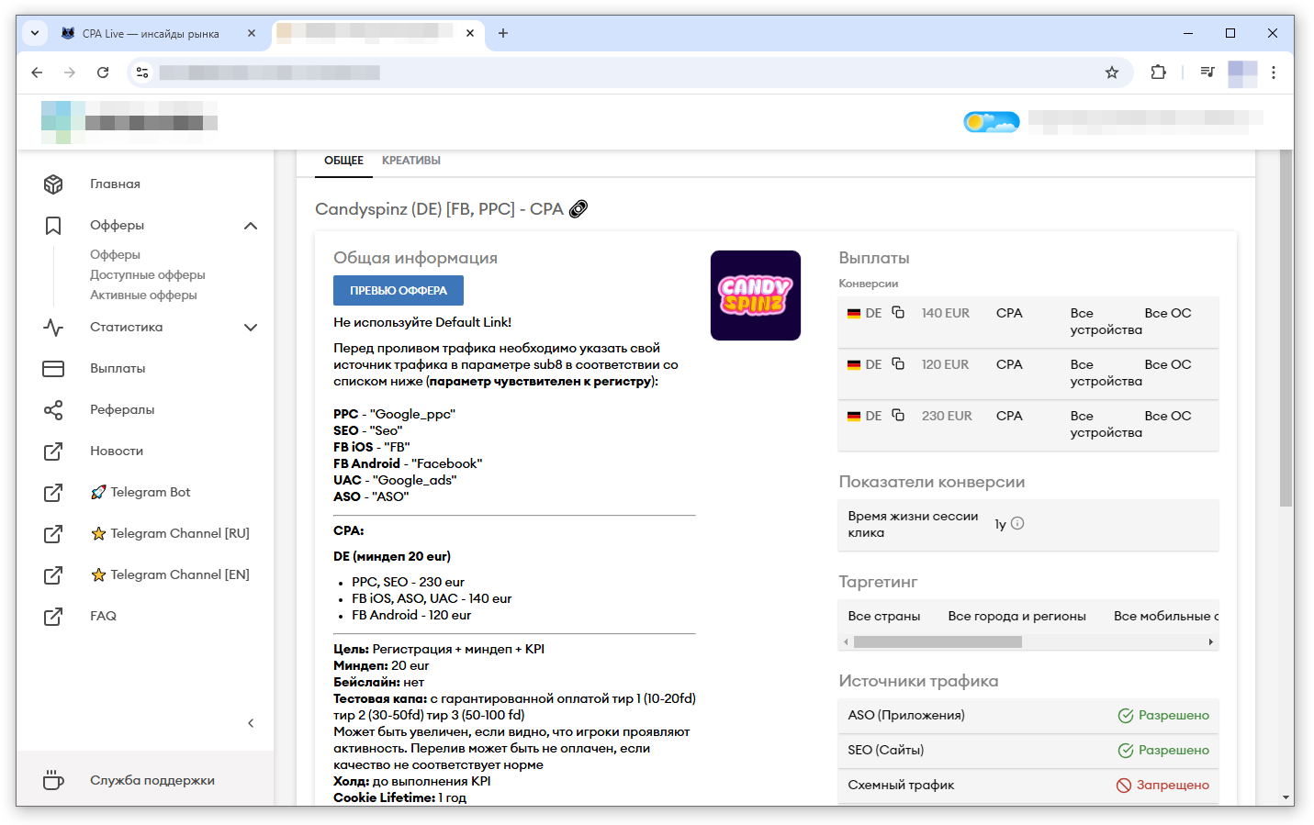Click the link icon beside the offer title
The height and width of the screenshot is (825, 1314).
[x=578, y=209]
